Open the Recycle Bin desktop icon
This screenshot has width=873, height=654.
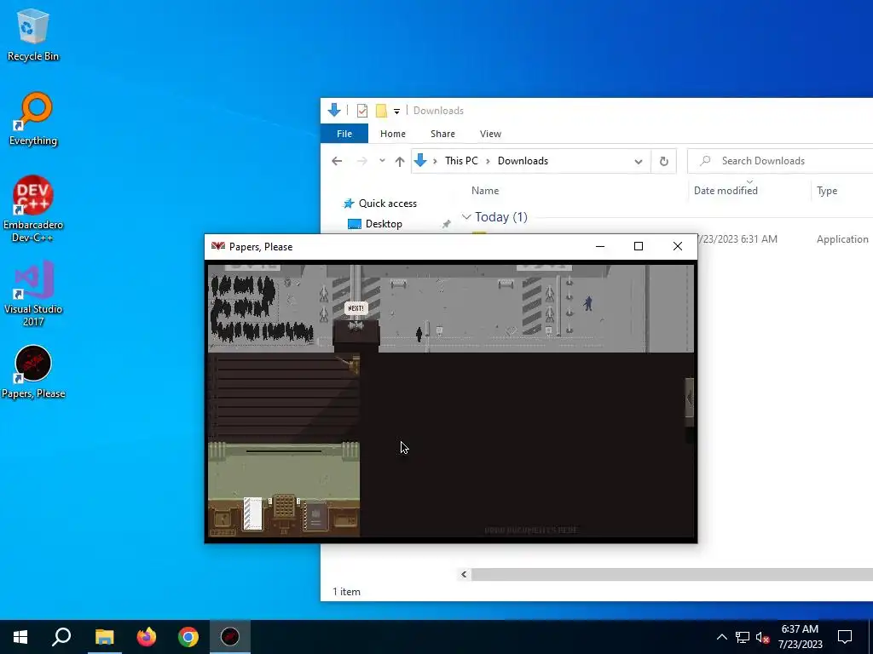[x=33, y=34]
